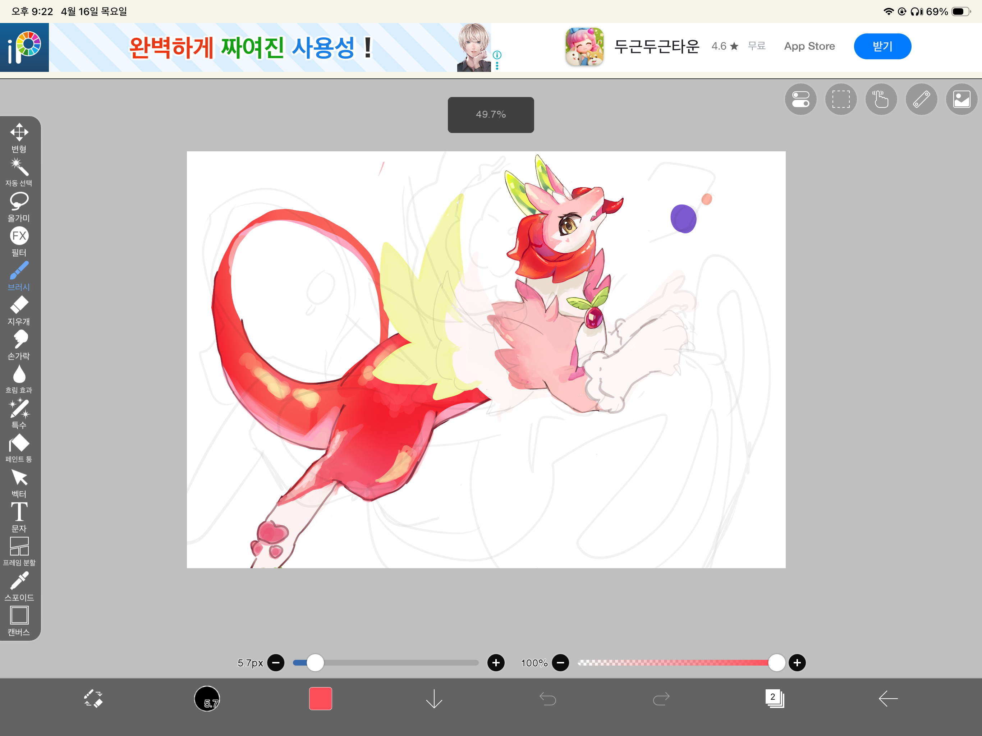
Task: Select the Smudge (손가락) finger tool
Action: [x=19, y=345]
